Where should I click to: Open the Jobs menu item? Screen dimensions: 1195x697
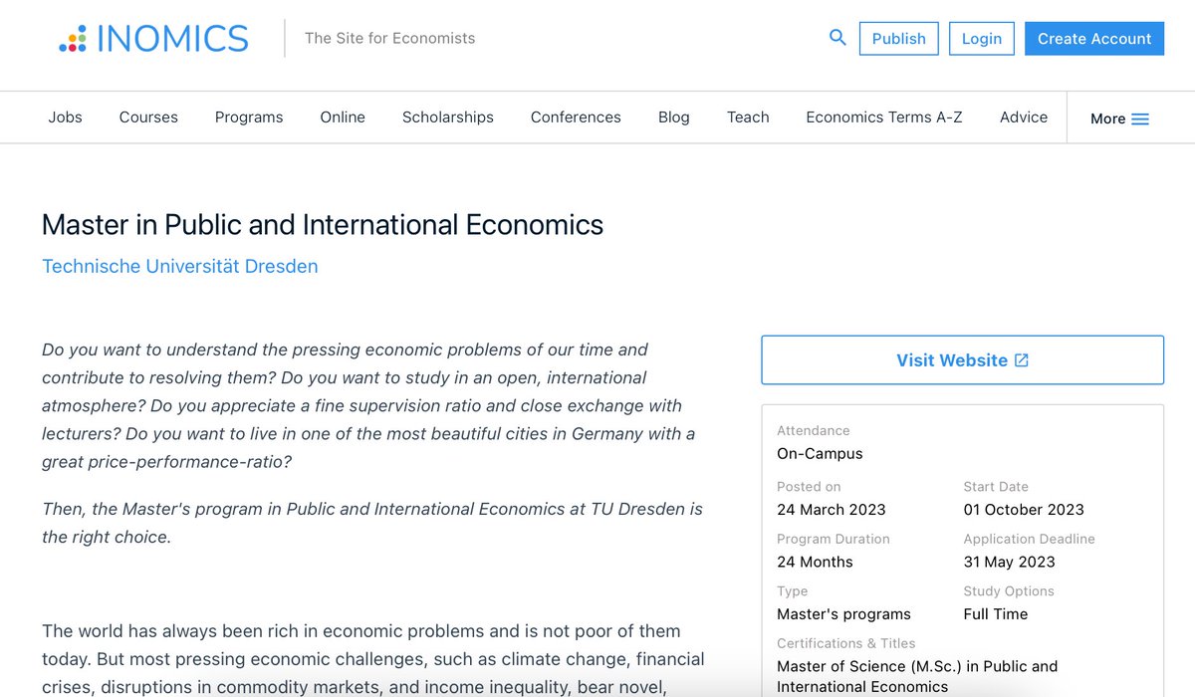pos(66,117)
